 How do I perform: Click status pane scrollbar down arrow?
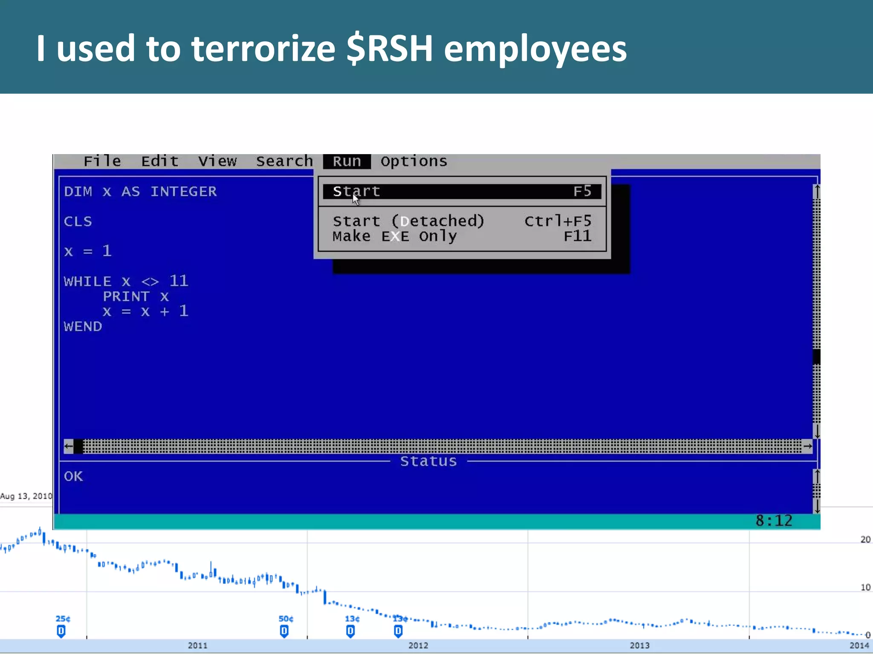tap(816, 506)
